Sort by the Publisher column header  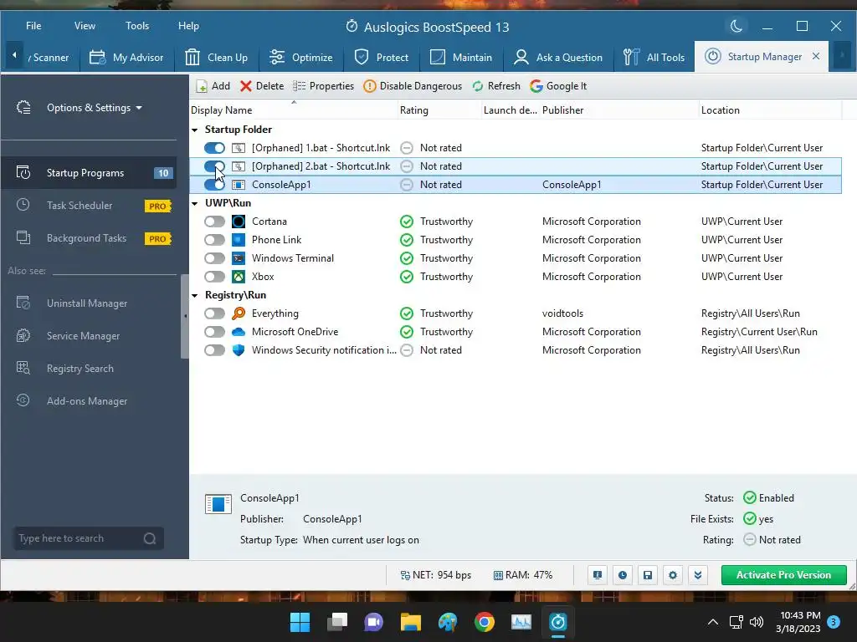(619, 110)
